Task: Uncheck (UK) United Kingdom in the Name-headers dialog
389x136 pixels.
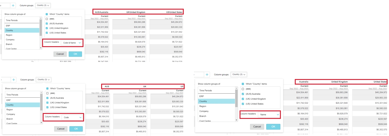Action: pos(242,99)
